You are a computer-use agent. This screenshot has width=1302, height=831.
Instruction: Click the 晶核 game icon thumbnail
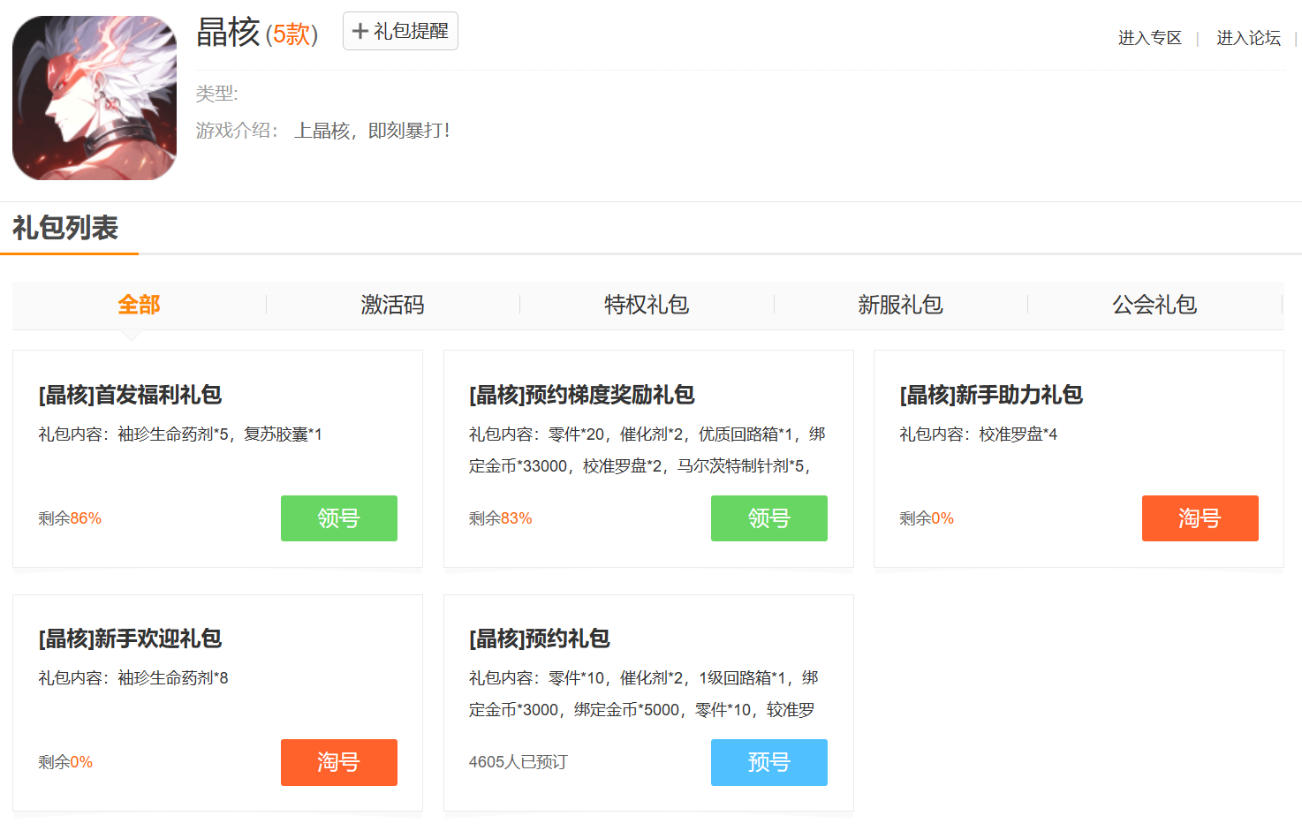pos(95,98)
